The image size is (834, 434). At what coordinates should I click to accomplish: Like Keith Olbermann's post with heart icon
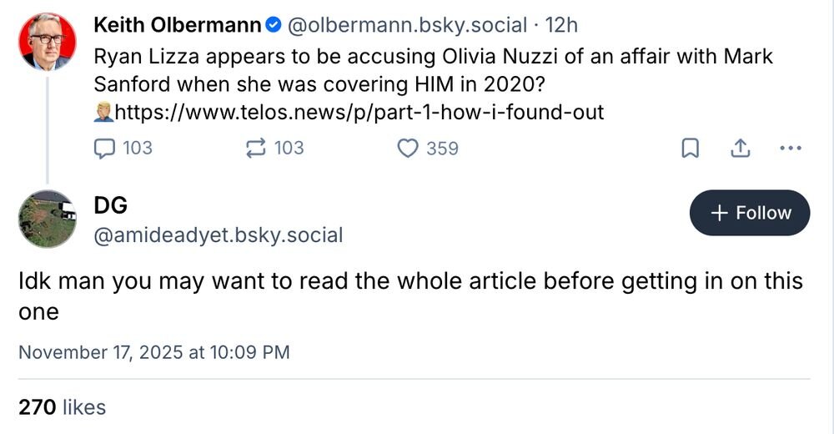(407, 149)
